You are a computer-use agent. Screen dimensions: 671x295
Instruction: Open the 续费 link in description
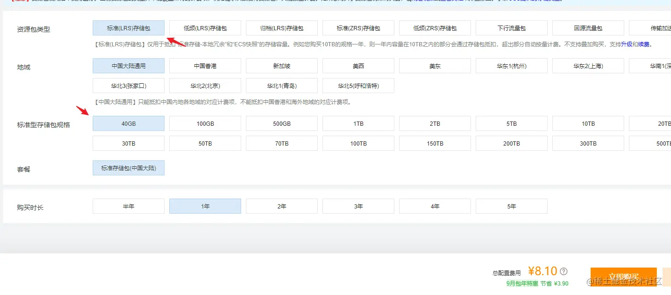644,44
